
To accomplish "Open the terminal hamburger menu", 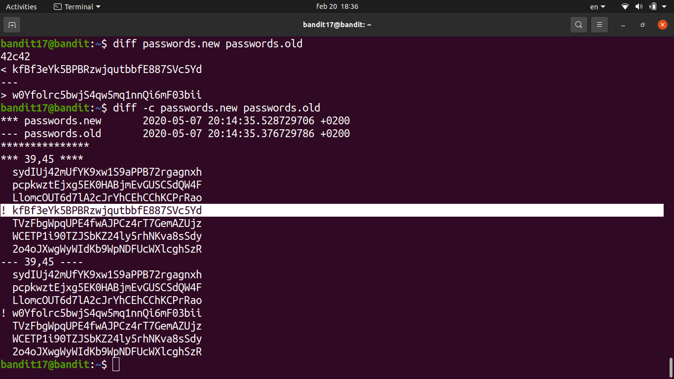I will 599,25.
